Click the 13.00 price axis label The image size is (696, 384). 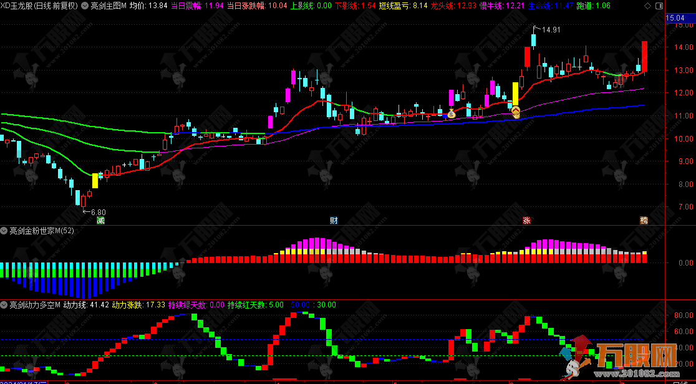click(683, 70)
